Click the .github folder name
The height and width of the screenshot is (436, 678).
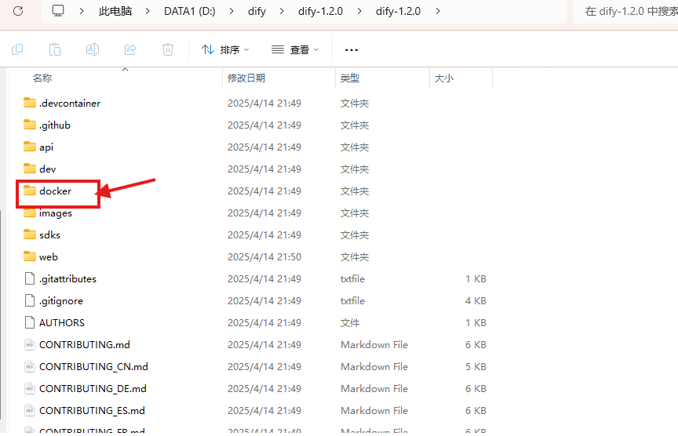(x=55, y=125)
